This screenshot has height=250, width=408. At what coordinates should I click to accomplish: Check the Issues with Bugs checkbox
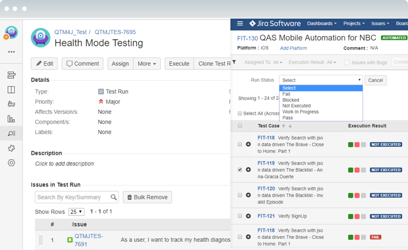point(347,63)
